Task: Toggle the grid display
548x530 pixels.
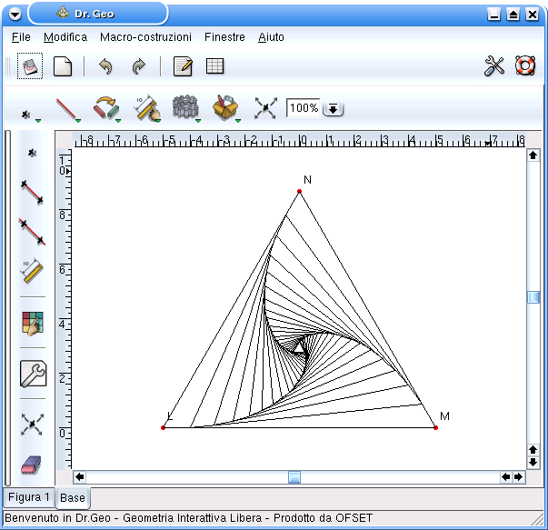Action: [214, 66]
